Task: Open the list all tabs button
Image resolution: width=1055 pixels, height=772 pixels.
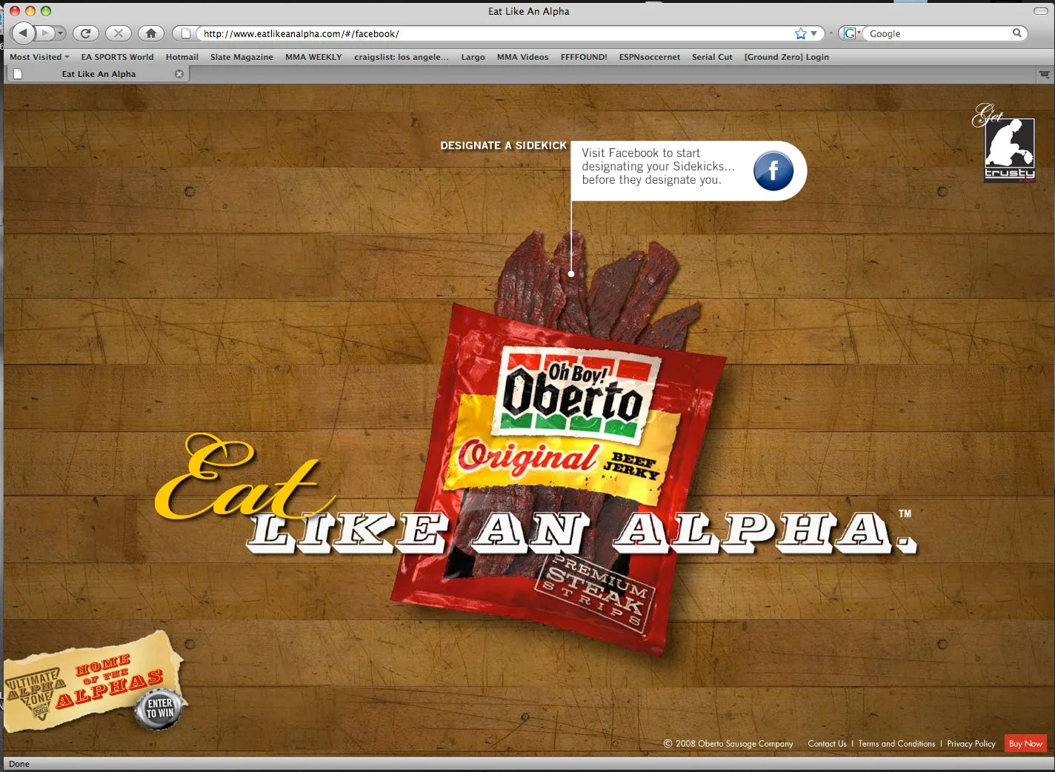Action: point(1045,74)
